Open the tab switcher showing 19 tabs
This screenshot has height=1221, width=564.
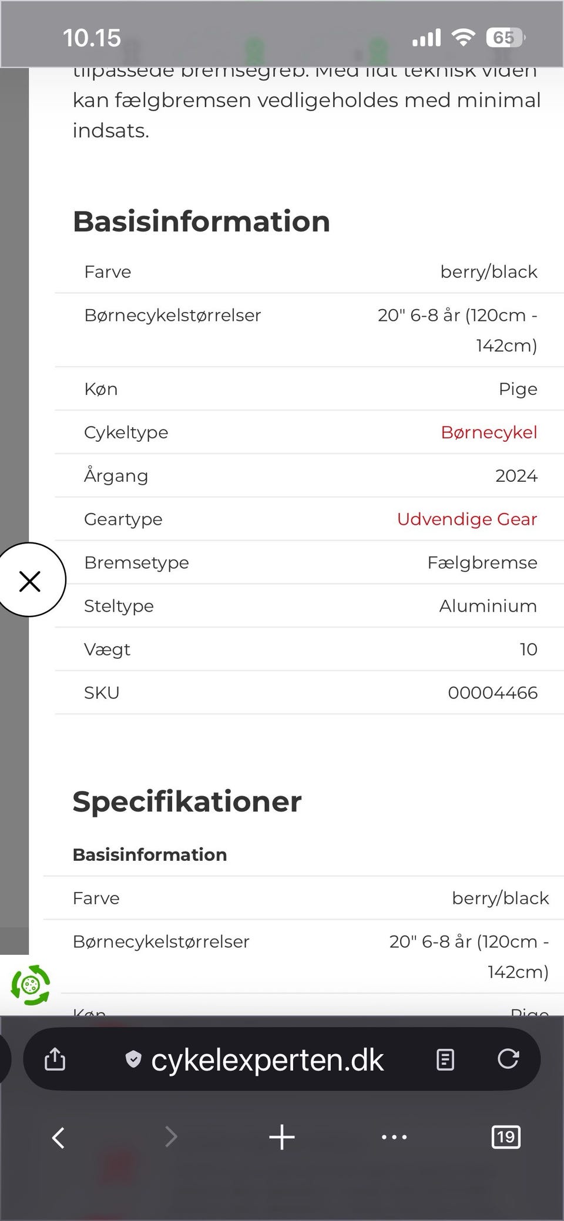pyautogui.click(x=506, y=1137)
